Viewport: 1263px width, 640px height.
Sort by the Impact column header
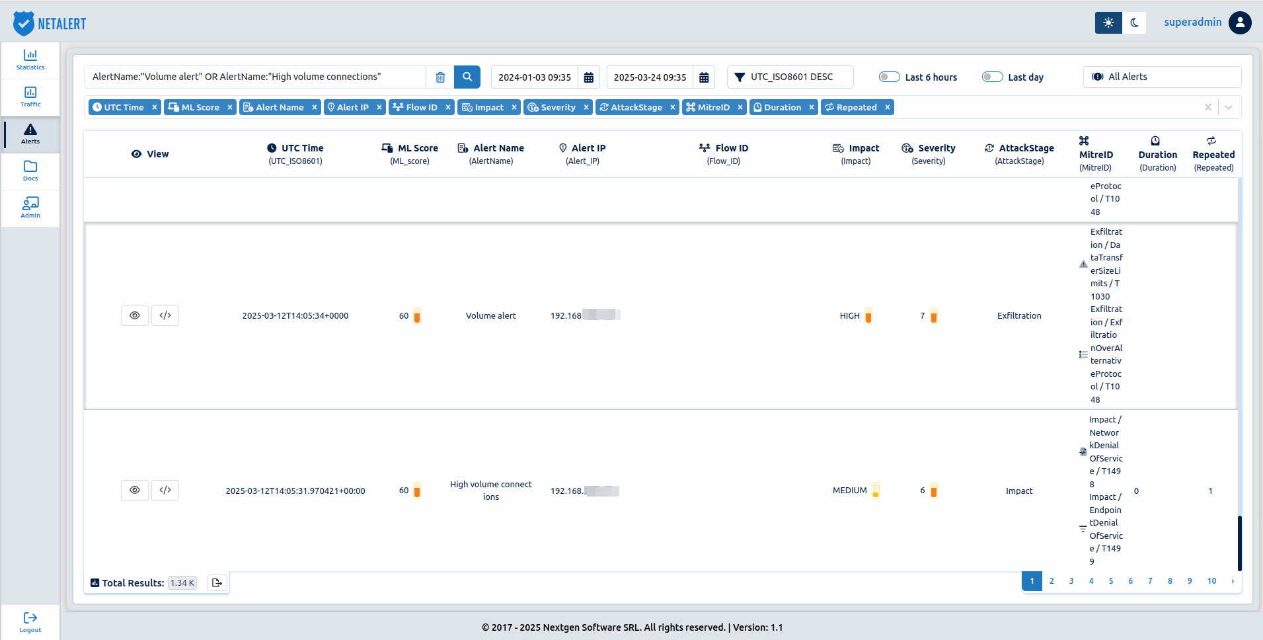(856, 154)
